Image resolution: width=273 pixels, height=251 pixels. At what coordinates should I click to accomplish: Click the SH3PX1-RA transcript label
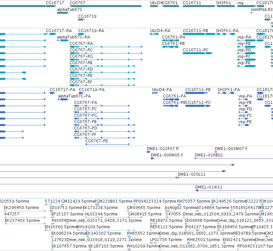tap(227, 31)
